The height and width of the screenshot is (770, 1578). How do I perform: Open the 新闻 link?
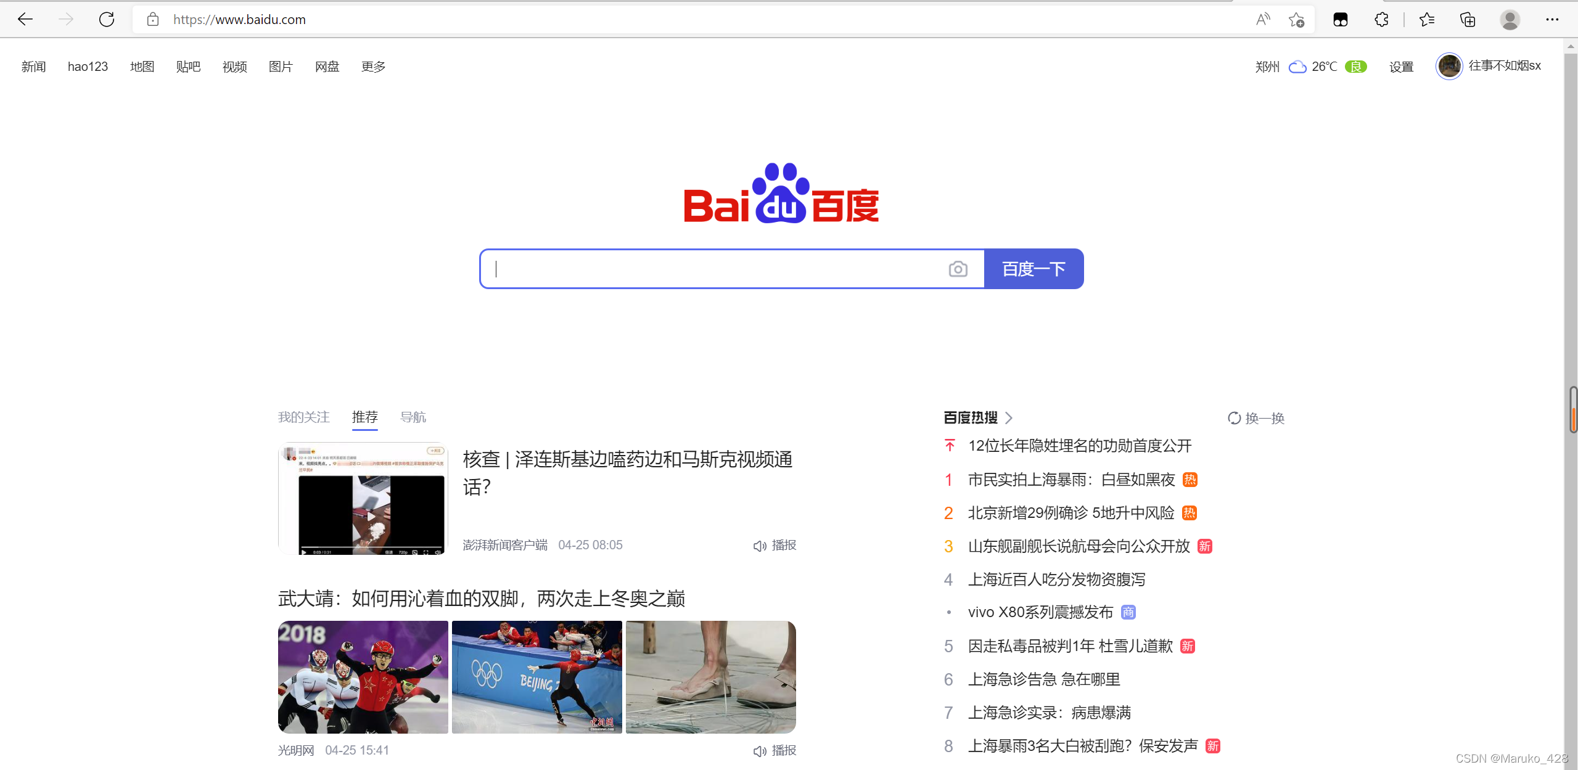point(33,67)
